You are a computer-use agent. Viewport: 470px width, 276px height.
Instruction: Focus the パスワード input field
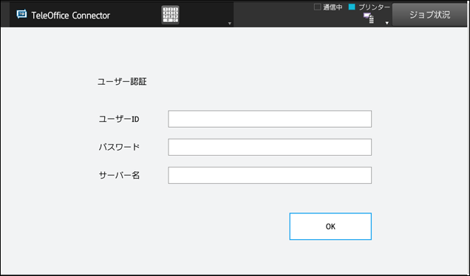click(270, 147)
